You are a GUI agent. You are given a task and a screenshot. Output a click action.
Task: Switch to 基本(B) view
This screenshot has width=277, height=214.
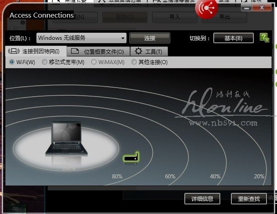pyautogui.click(x=233, y=38)
